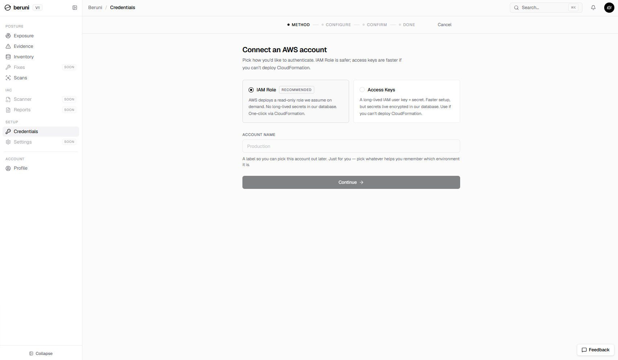Viewport: 618px width, 360px height.
Task: Go to Beruni breadcrumb link
Action: click(x=95, y=8)
